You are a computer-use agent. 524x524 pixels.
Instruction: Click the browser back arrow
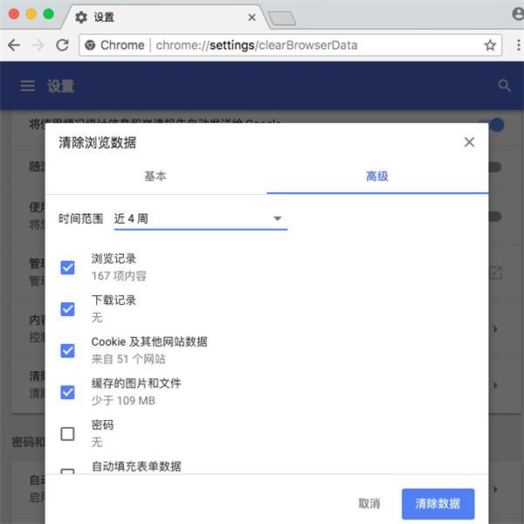pos(15,45)
